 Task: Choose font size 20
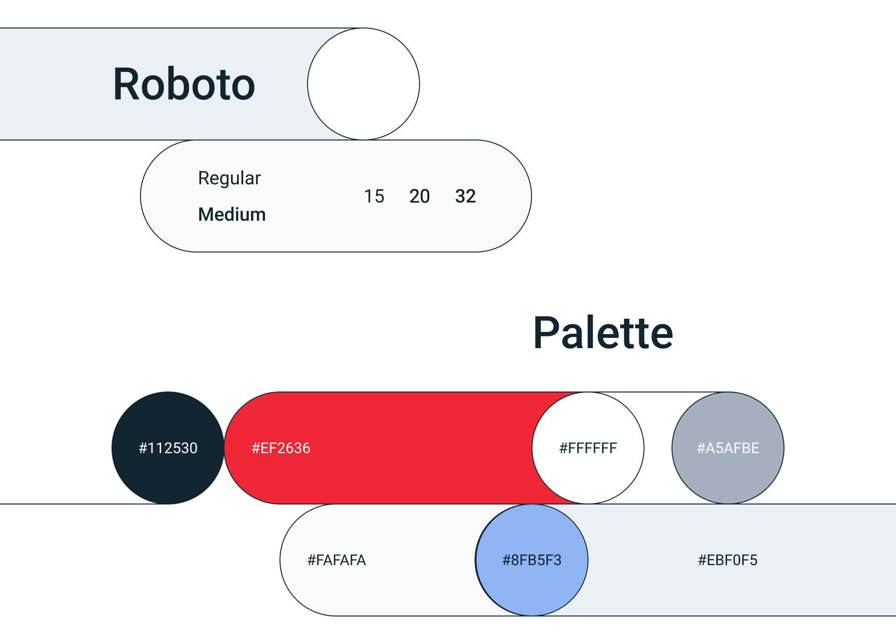[x=420, y=196]
